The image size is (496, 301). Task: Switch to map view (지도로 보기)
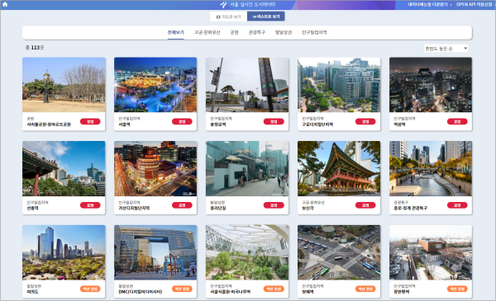[228, 16]
